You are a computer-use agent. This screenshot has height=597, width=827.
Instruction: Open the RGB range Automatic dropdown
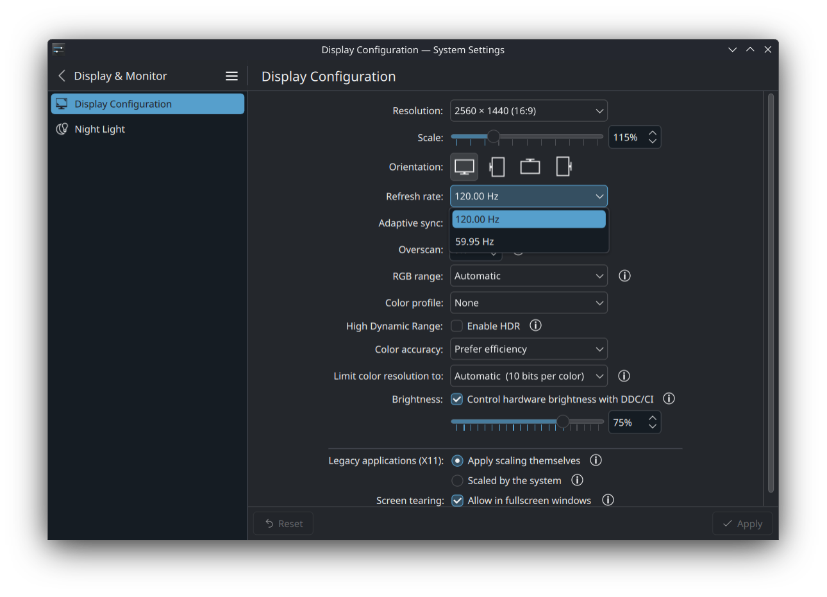(x=529, y=276)
